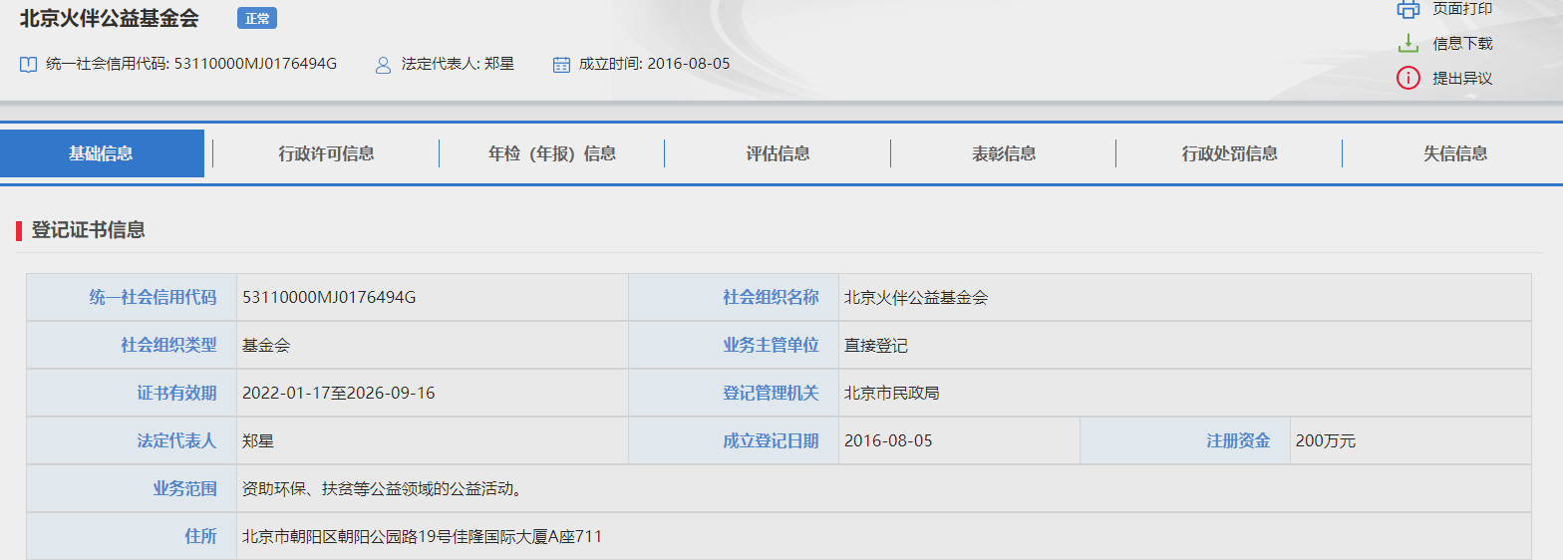
Task: Click the founding date calendar icon
Action: coord(561,65)
